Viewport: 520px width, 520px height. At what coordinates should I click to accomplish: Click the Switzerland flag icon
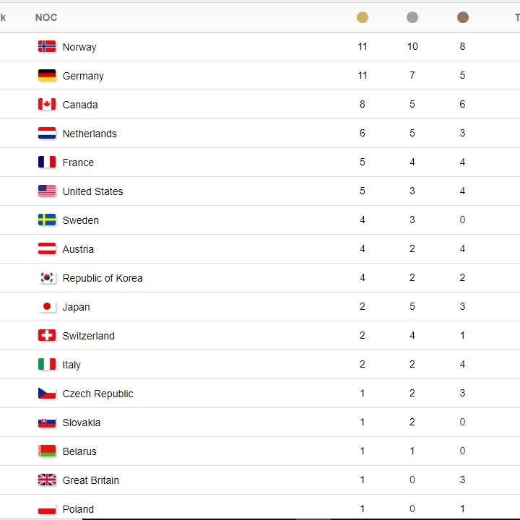coord(47,335)
